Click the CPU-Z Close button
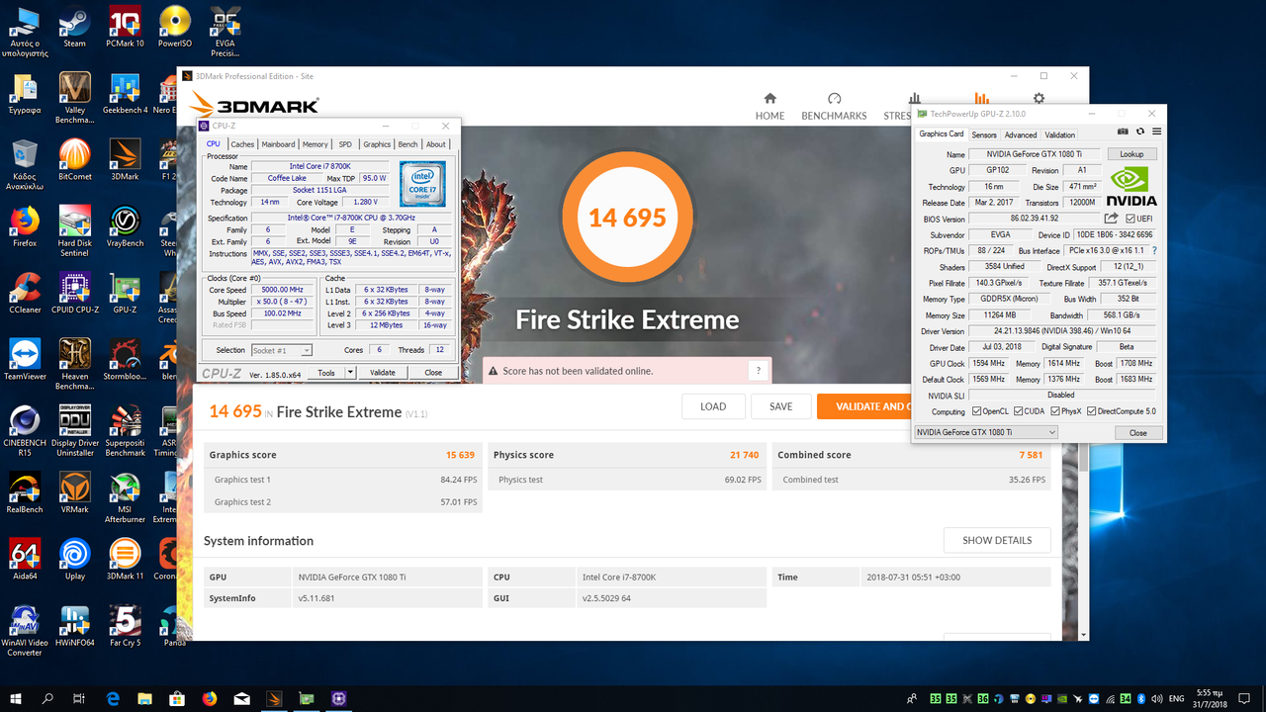This screenshot has width=1266, height=712. pyautogui.click(x=433, y=373)
